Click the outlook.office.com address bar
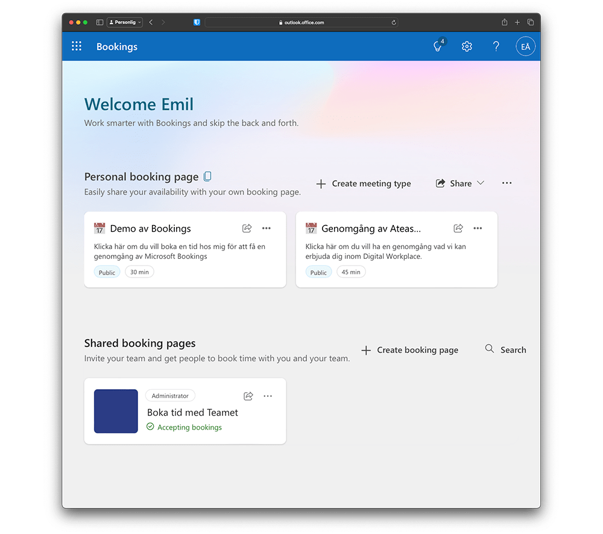603x534 pixels. pyautogui.click(x=301, y=22)
